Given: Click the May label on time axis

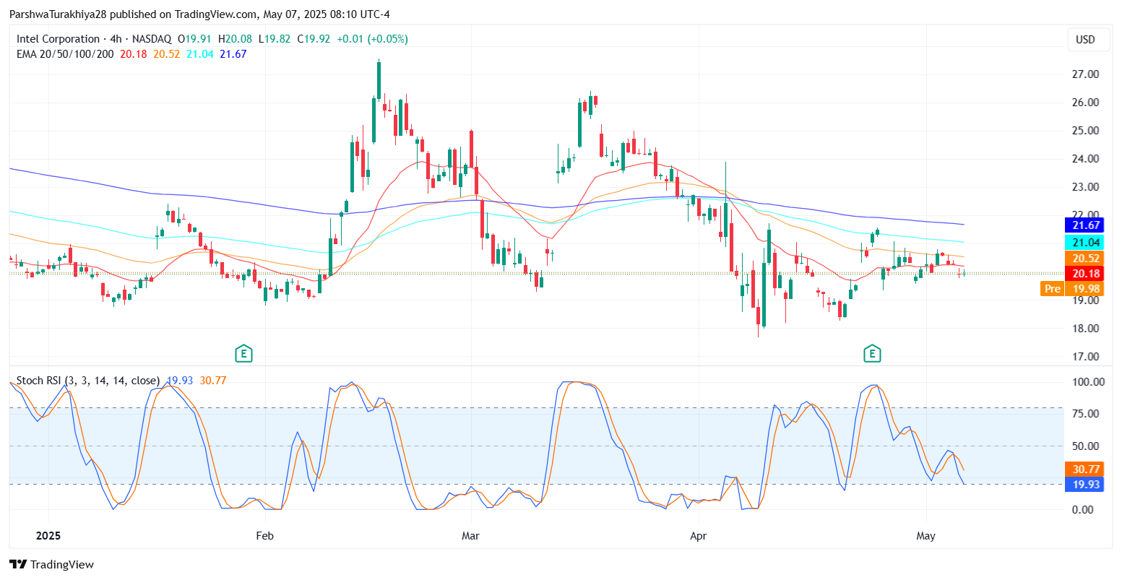Looking at the screenshot, I should [925, 536].
